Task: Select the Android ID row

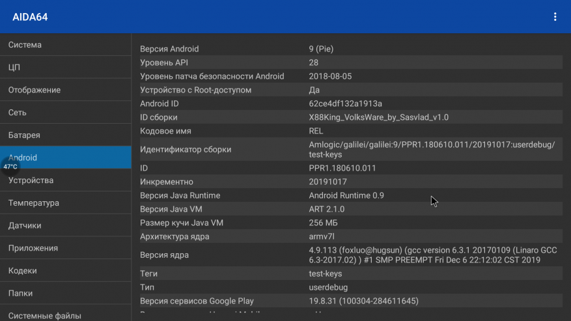Action: coord(350,104)
